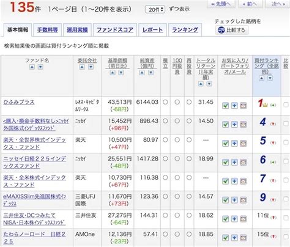Switch to 手数料等 tab
The image size is (290, 247).
tap(48, 30)
